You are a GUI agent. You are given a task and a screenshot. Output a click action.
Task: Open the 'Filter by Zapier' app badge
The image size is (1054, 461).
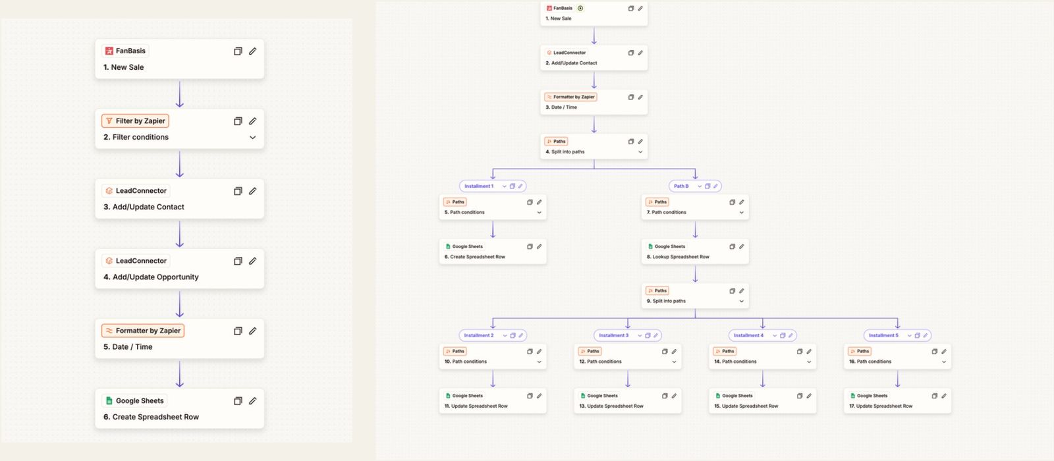click(135, 121)
